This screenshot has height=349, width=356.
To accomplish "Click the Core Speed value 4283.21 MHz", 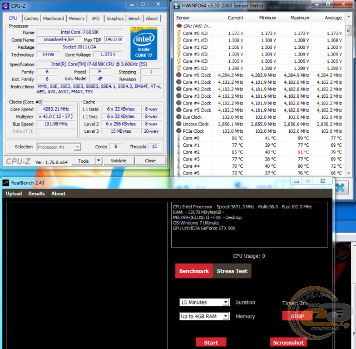I will (56, 109).
